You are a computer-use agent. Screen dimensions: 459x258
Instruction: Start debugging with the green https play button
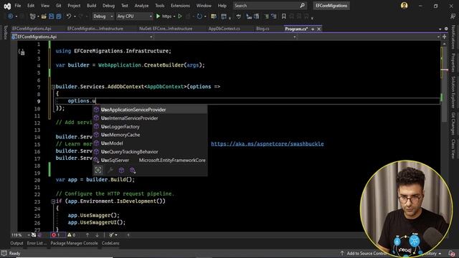[164, 16]
